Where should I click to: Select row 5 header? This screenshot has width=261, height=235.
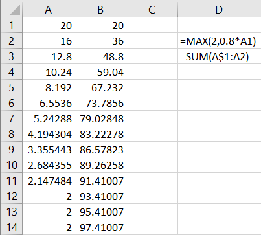pyautogui.click(x=11, y=87)
